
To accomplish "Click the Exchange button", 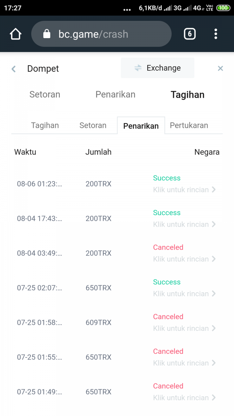I will (158, 68).
